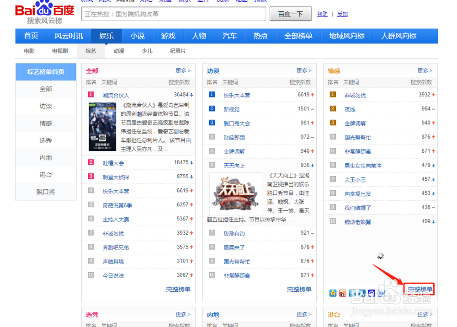Open the 明星大侦探 keyword link
The width and height of the screenshot is (457, 327).
(116, 177)
